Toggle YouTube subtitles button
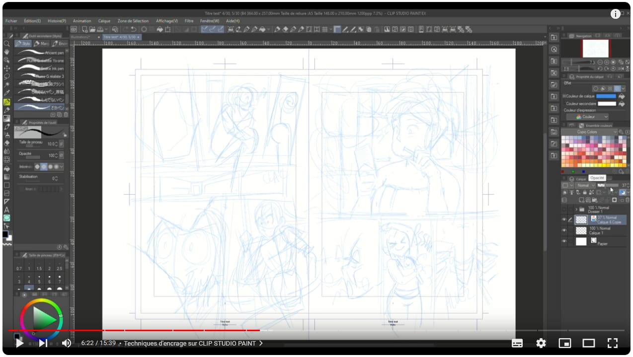 (517, 343)
